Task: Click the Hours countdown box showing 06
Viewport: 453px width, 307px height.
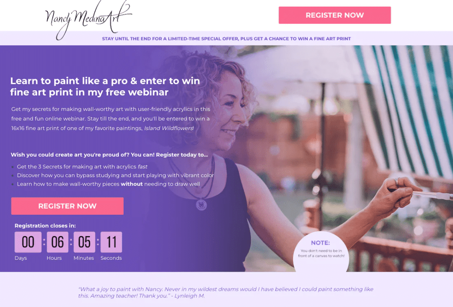Action: (58, 242)
